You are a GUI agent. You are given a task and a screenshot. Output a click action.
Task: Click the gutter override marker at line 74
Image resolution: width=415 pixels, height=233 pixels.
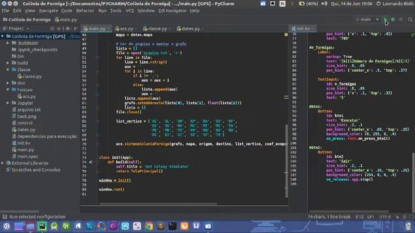pyautogui.click(x=91, y=162)
